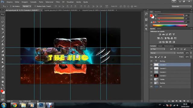
Task: Open the Essenciais workspace dropdown
Action: 182,6
